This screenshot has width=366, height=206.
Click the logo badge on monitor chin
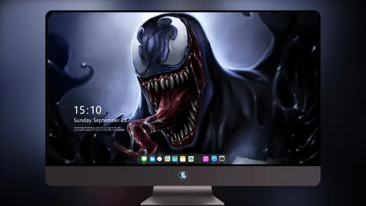coord(183,176)
